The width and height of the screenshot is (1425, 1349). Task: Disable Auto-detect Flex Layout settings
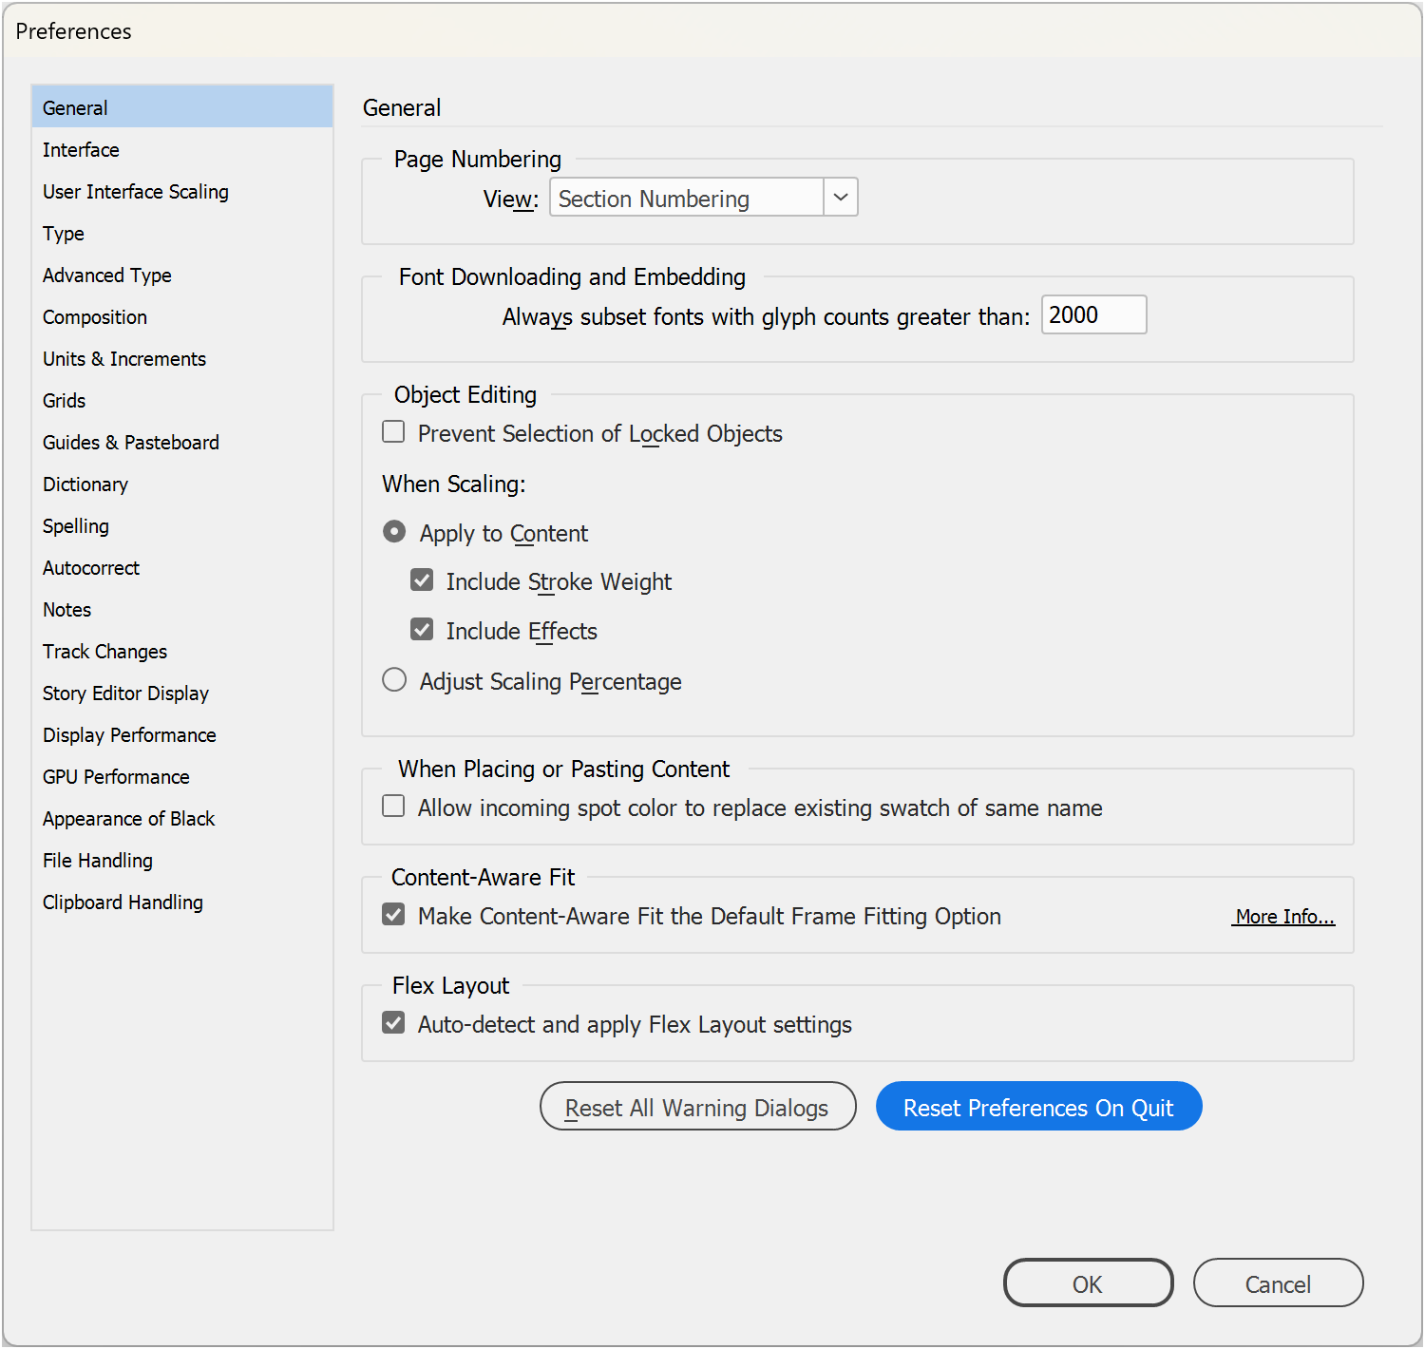coord(393,1023)
